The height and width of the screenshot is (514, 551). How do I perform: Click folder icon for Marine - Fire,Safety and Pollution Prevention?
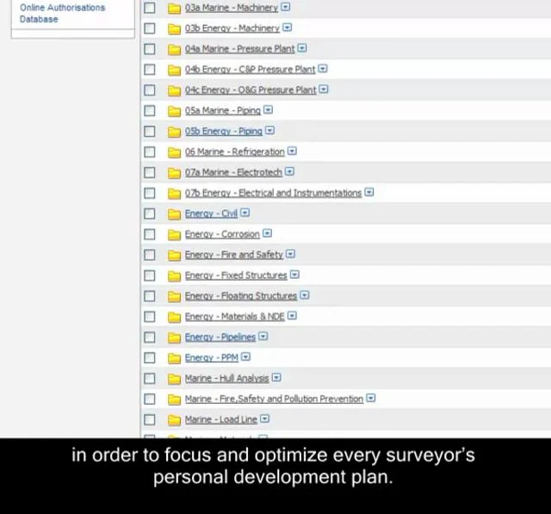click(x=174, y=399)
